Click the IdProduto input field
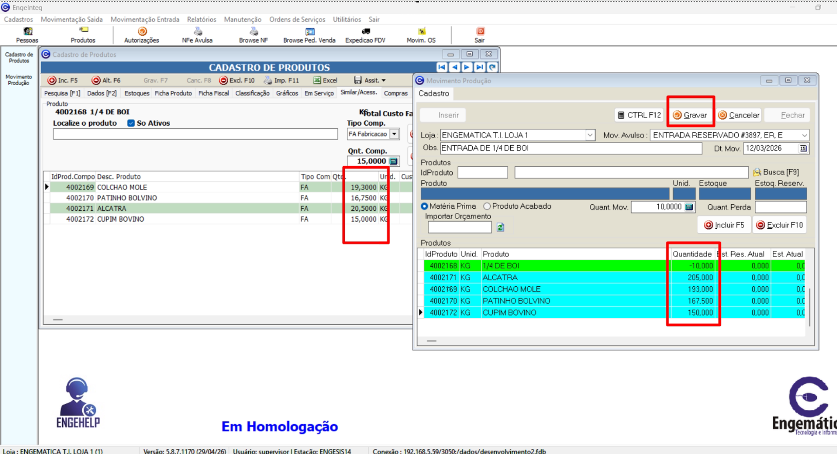 pyautogui.click(x=482, y=172)
